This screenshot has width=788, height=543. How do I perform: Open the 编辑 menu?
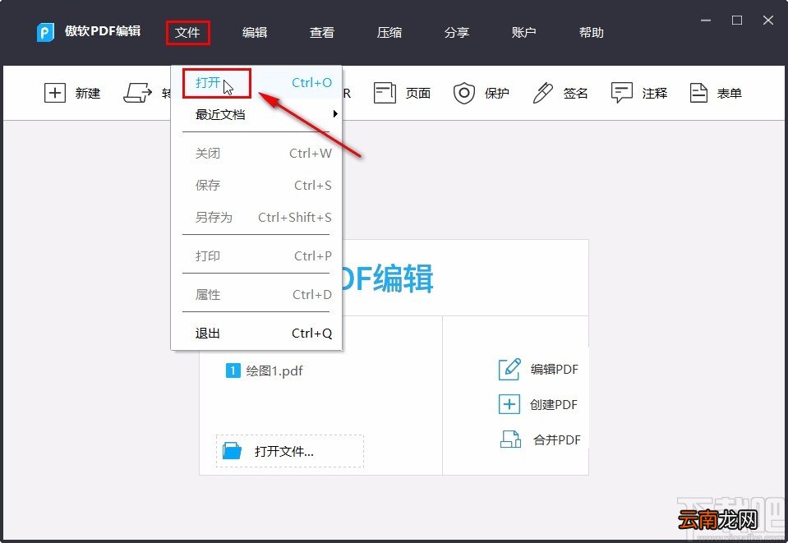coord(254,33)
